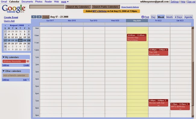Click the printer icon beside Print

(x=143, y=17)
